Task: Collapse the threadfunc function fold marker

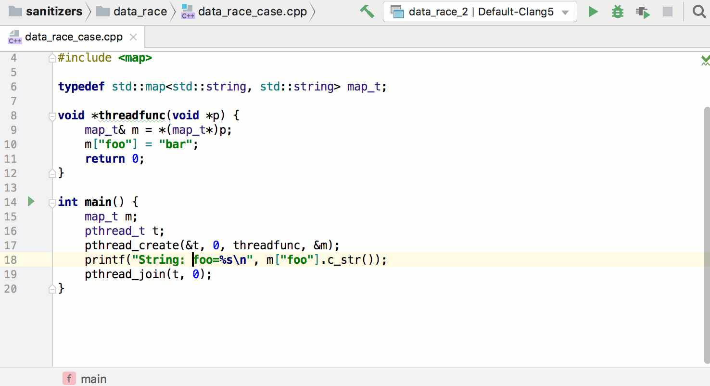Action: click(52, 116)
